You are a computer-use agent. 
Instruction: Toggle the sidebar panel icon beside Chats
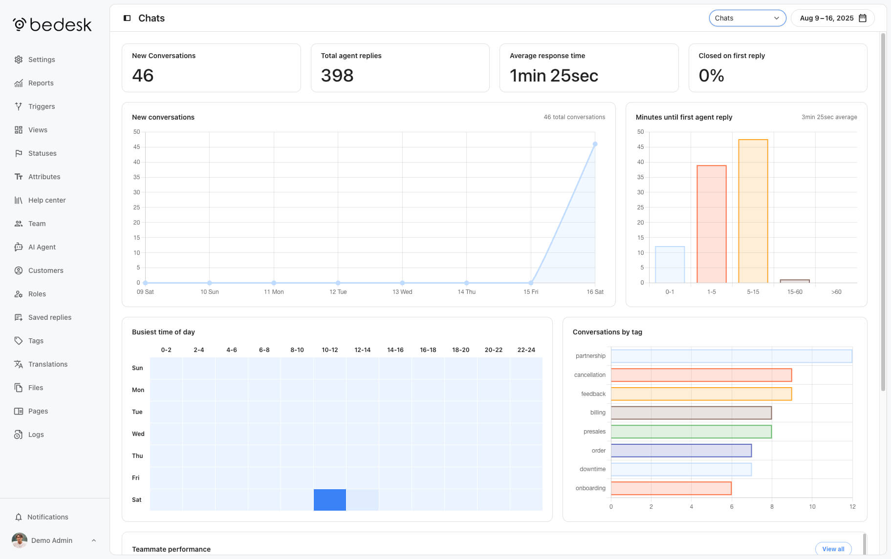pyautogui.click(x=127, y=18)
